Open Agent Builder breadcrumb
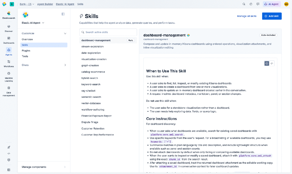 pos(45,4)
